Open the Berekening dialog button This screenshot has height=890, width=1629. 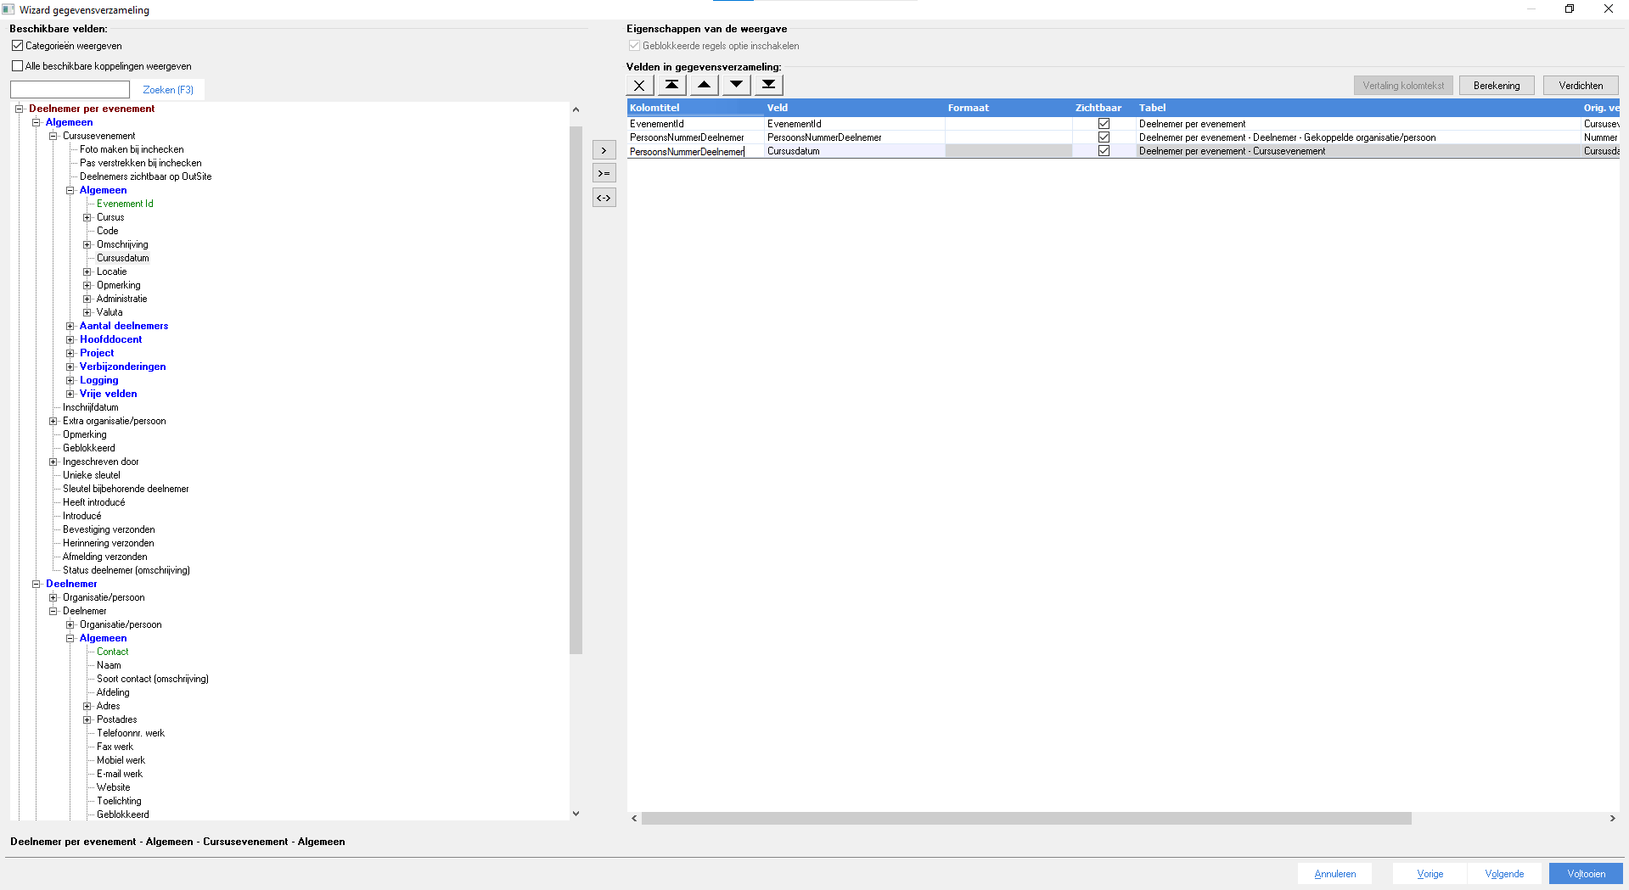click(1496, 86)
